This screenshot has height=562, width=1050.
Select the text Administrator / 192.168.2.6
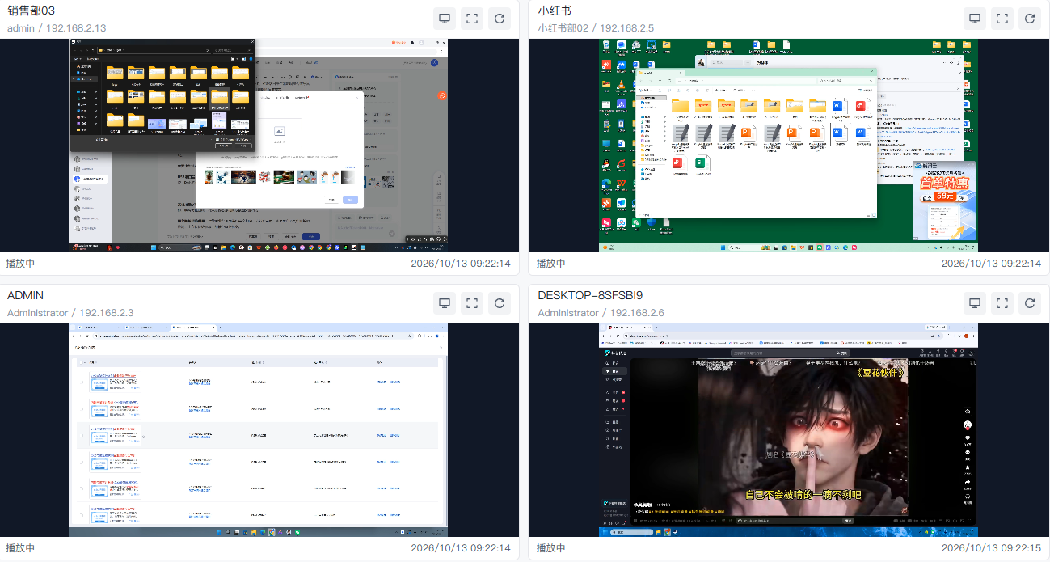pyautogui.click(x=601, y=313)
